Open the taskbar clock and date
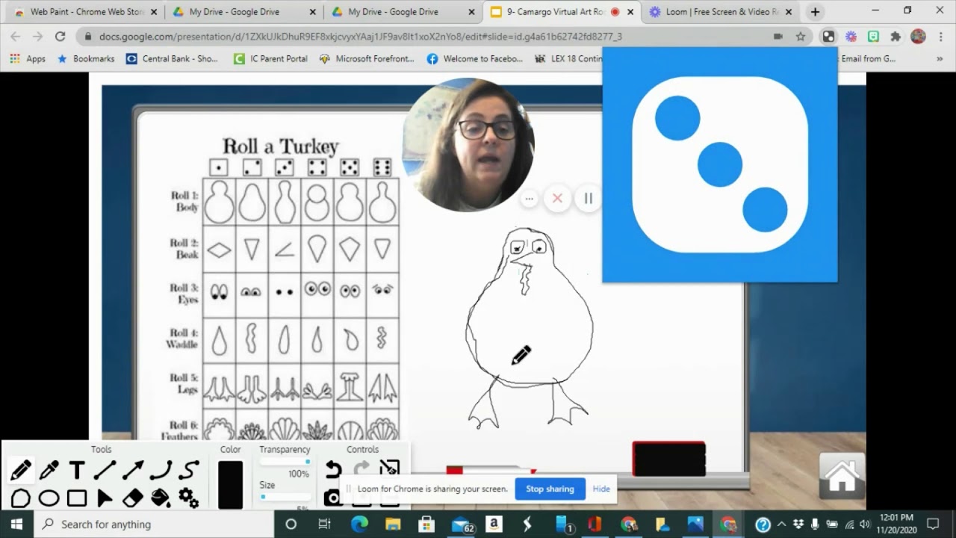 [x=896, y=524]
